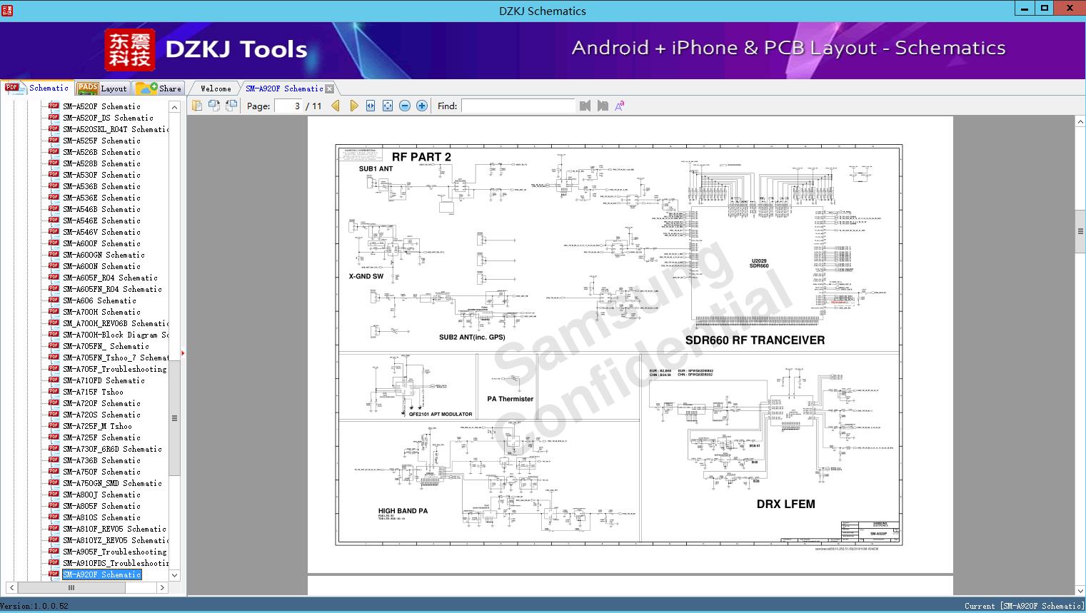Maximize the DZKJ Schematics window
This screenshot has height=613, width=1086.
pyautogui.click(x=1045, y=9)
